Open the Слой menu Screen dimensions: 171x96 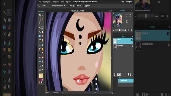coord(63,2)
